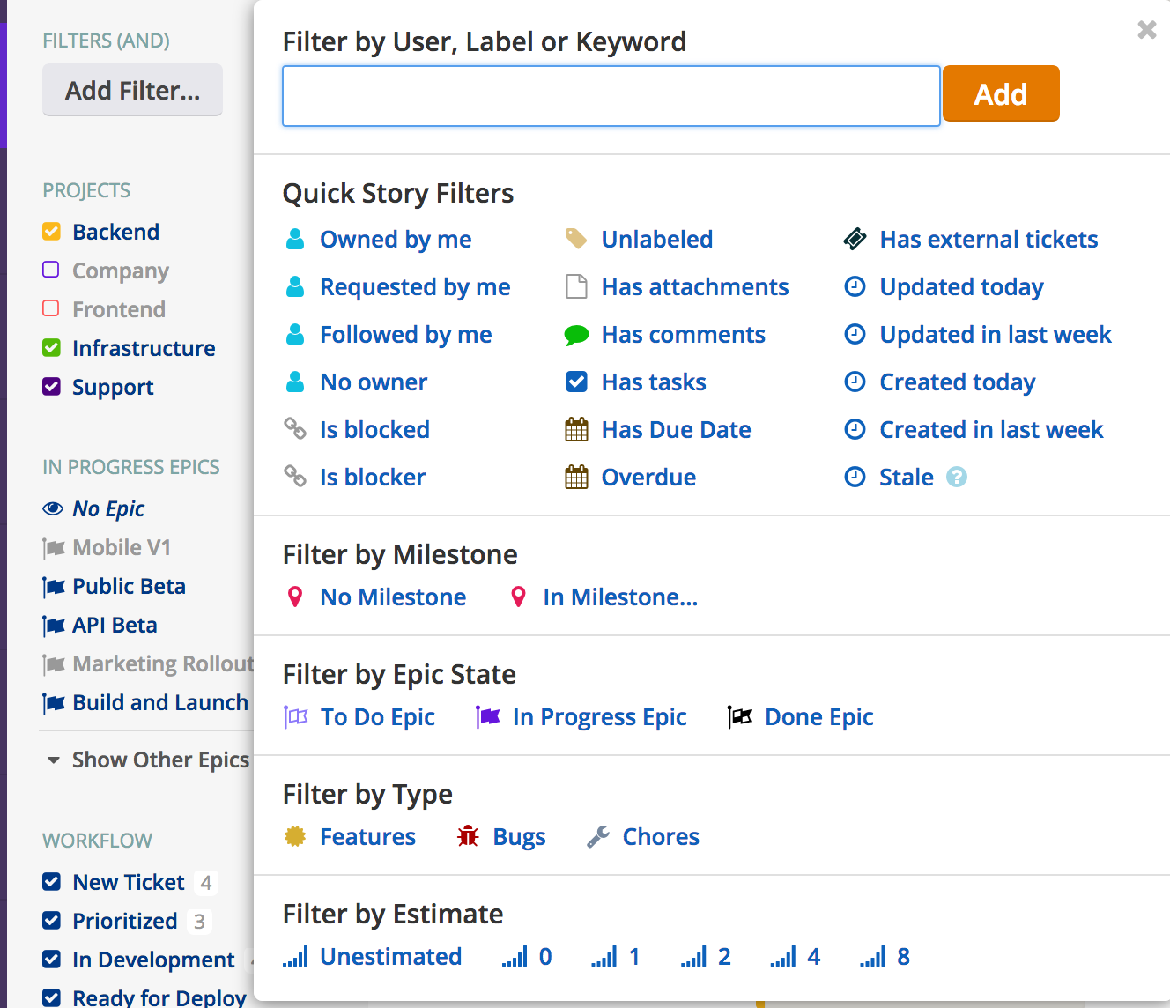Toggle the Prioritized workflow checkbox
The width and height of the screenshot is (1170, 1008).
coord(52,921)
